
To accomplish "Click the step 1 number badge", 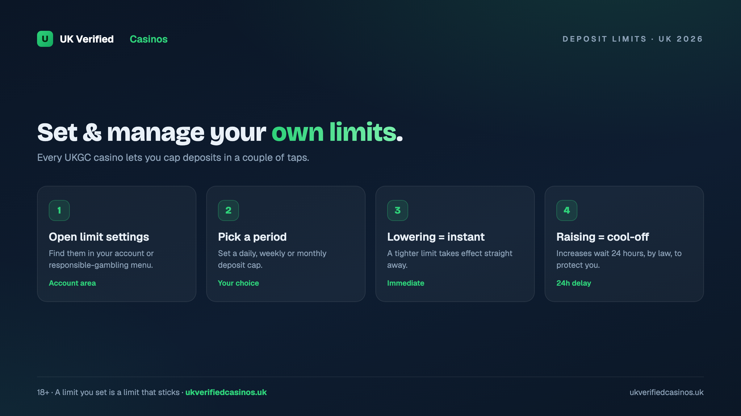I will 59,210.
